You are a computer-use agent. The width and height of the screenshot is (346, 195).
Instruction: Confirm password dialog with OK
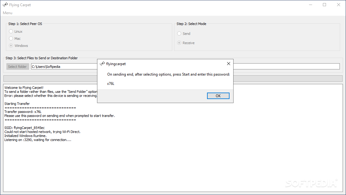tap(218, 96)
